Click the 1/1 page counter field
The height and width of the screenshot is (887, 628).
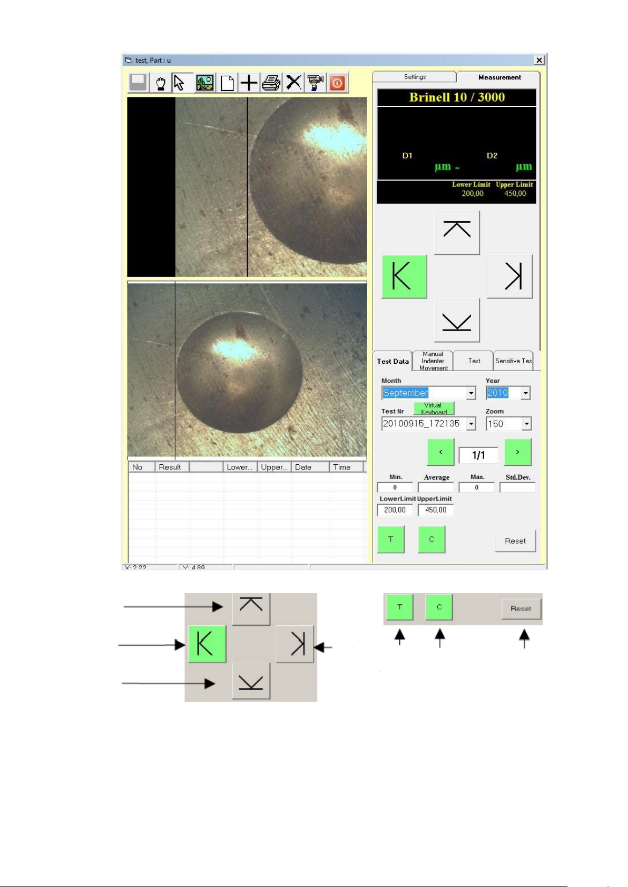(x=478, y=455)
